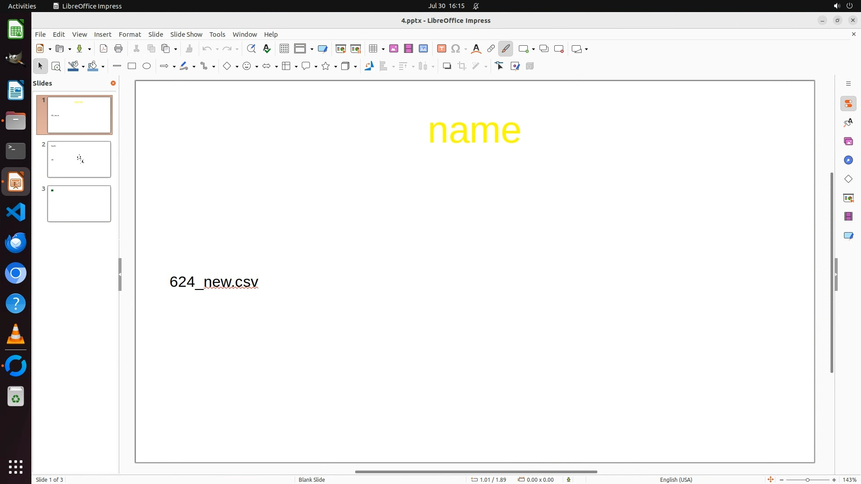Expand the Symbol Shapes dropdown arrow
Screen dimensions: 861x484
pos(257,67)
